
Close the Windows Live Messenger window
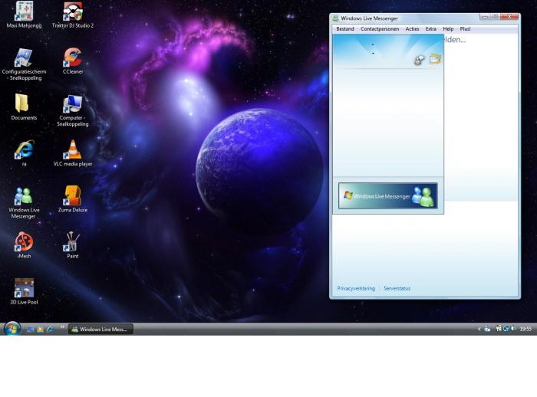coord(509,16)
